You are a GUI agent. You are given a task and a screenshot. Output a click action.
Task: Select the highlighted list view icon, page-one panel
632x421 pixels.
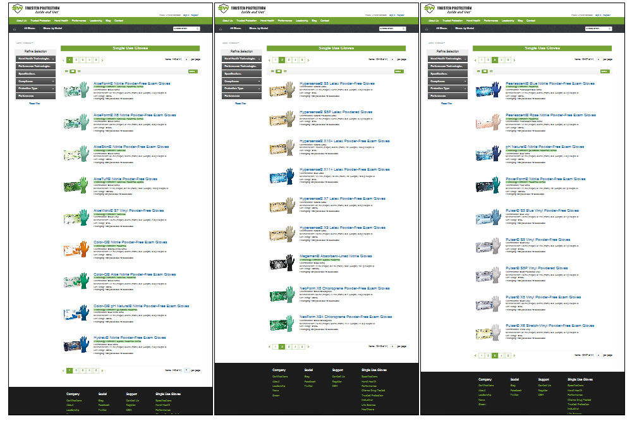click(73, 71)
